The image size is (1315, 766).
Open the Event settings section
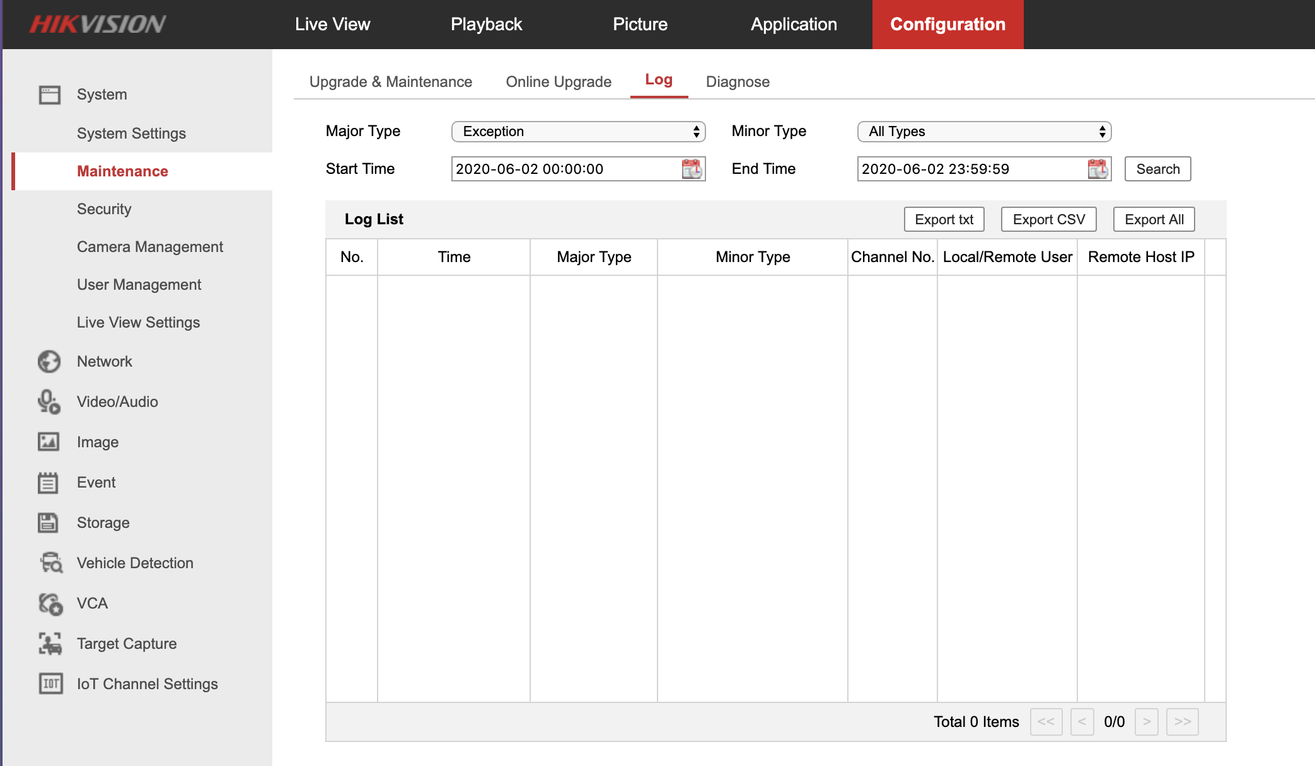click(96, 482)
